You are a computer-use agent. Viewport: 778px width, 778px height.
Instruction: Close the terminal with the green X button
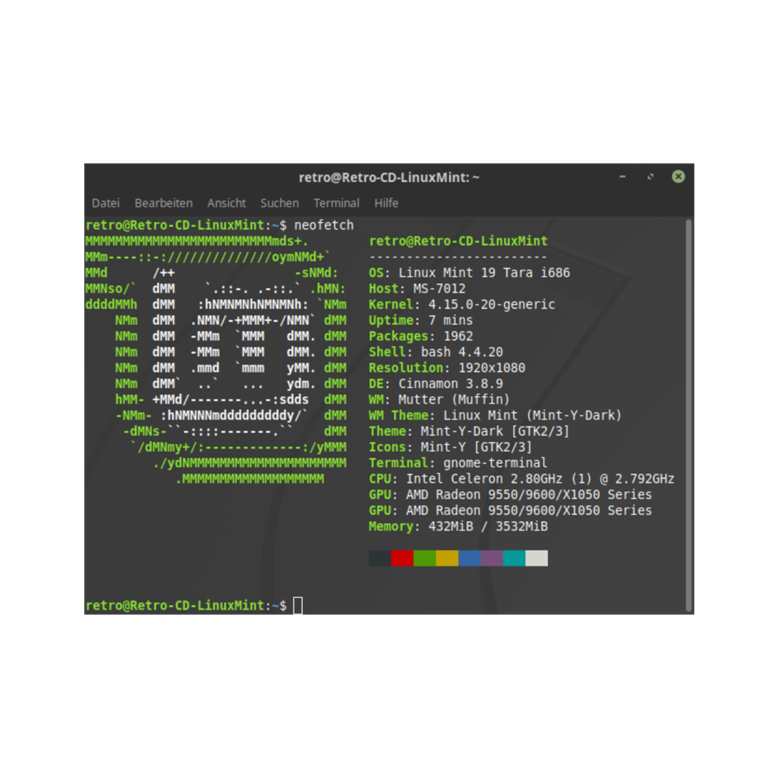[678, 176]
